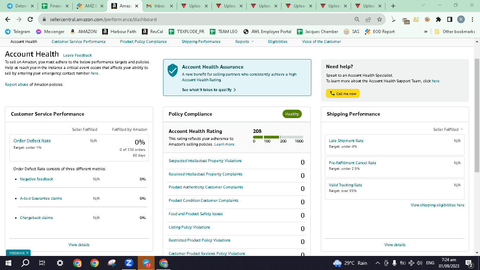Open the Late Shipment Rate link

coord(346,141)
